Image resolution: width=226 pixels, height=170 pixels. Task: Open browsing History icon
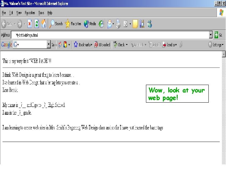click(101, 24)
